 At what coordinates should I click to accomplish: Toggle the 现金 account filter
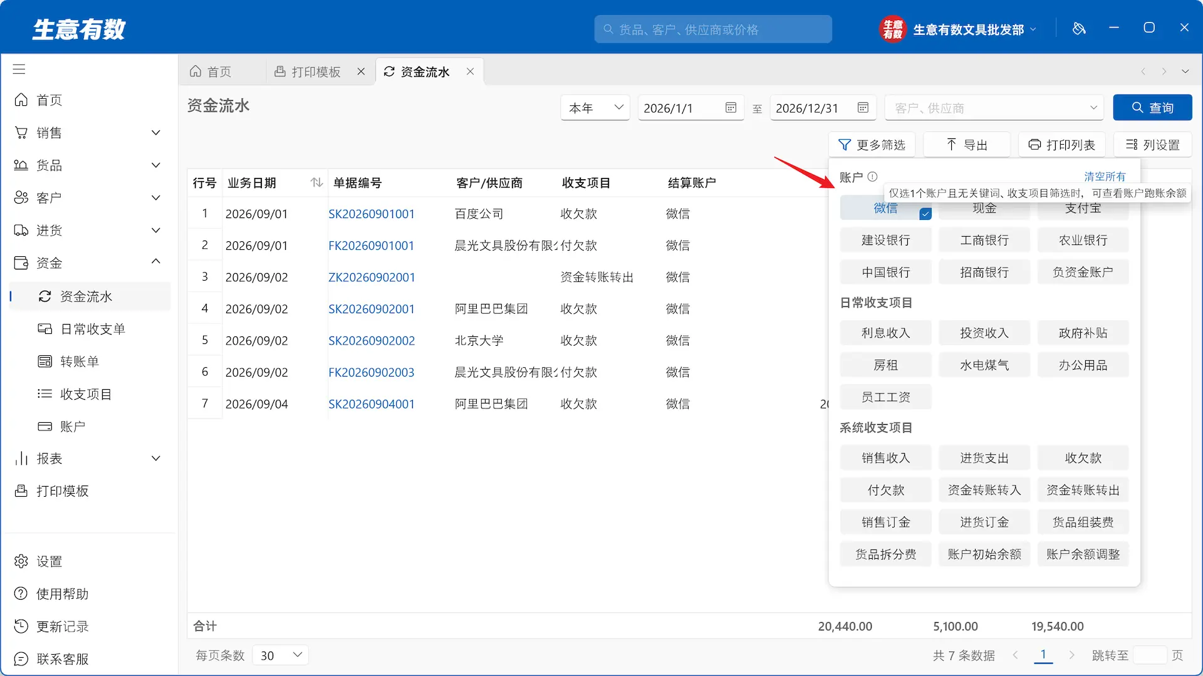(984, 209)
